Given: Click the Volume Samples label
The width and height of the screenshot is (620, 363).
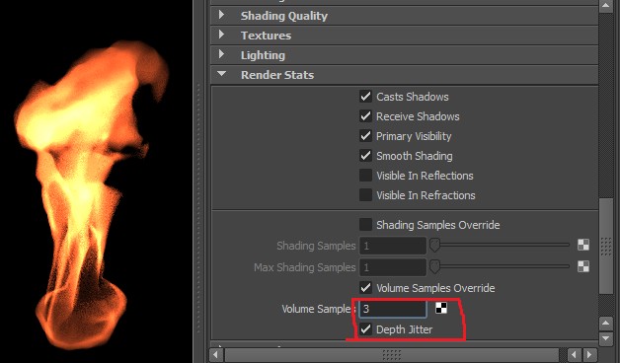Looking at the screenshot, I should tap(318, 309).
